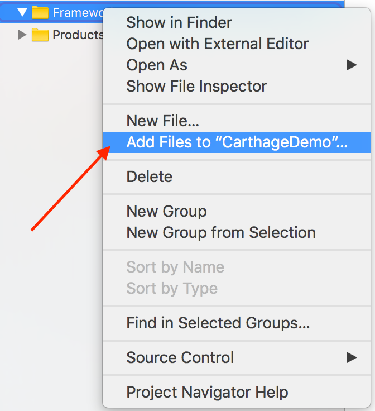Select New Group from Selection

coord(221,232)
